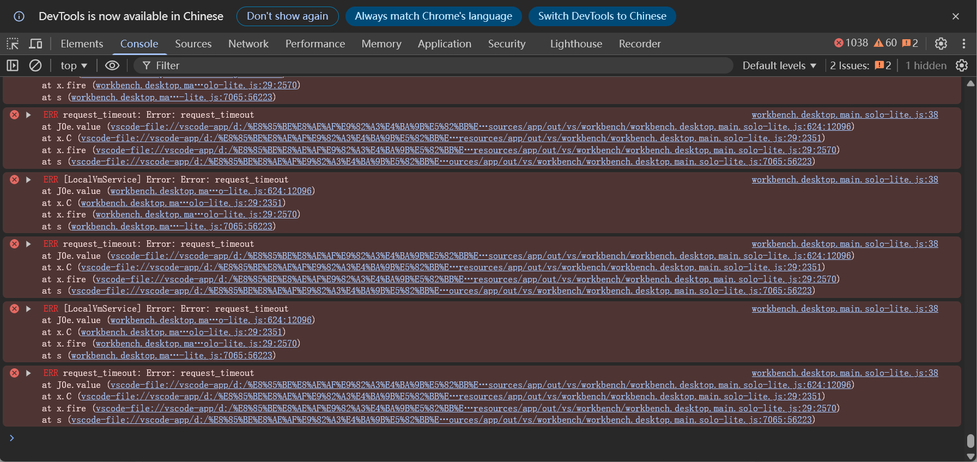This screenshot has width=977, height=462.
Task: Create a live expression with eye icon
Action: tap(112, 65)
